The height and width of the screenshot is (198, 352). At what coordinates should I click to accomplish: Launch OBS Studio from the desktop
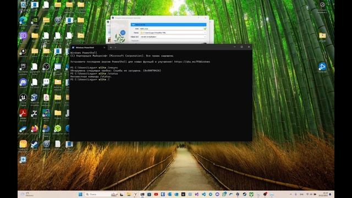[46, 67]
